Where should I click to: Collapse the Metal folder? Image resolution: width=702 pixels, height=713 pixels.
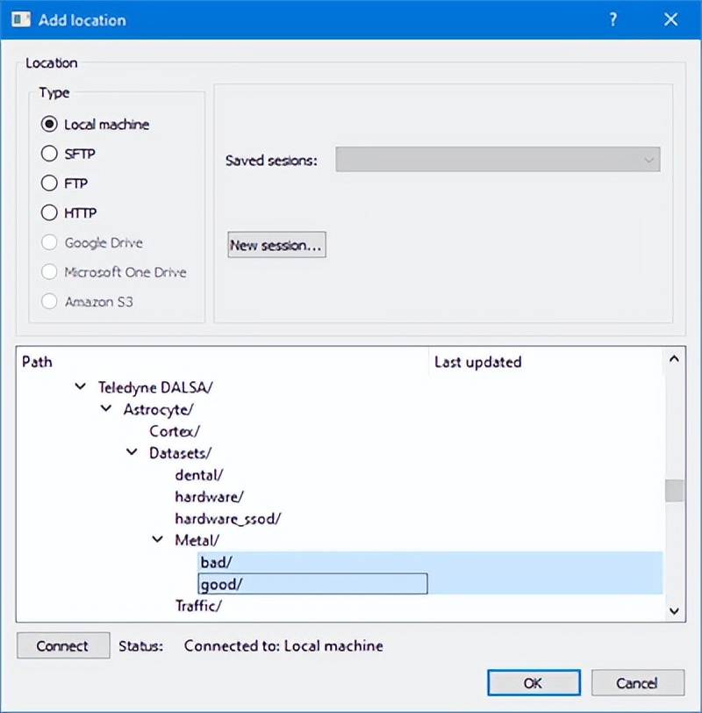[x=158, y=540]
